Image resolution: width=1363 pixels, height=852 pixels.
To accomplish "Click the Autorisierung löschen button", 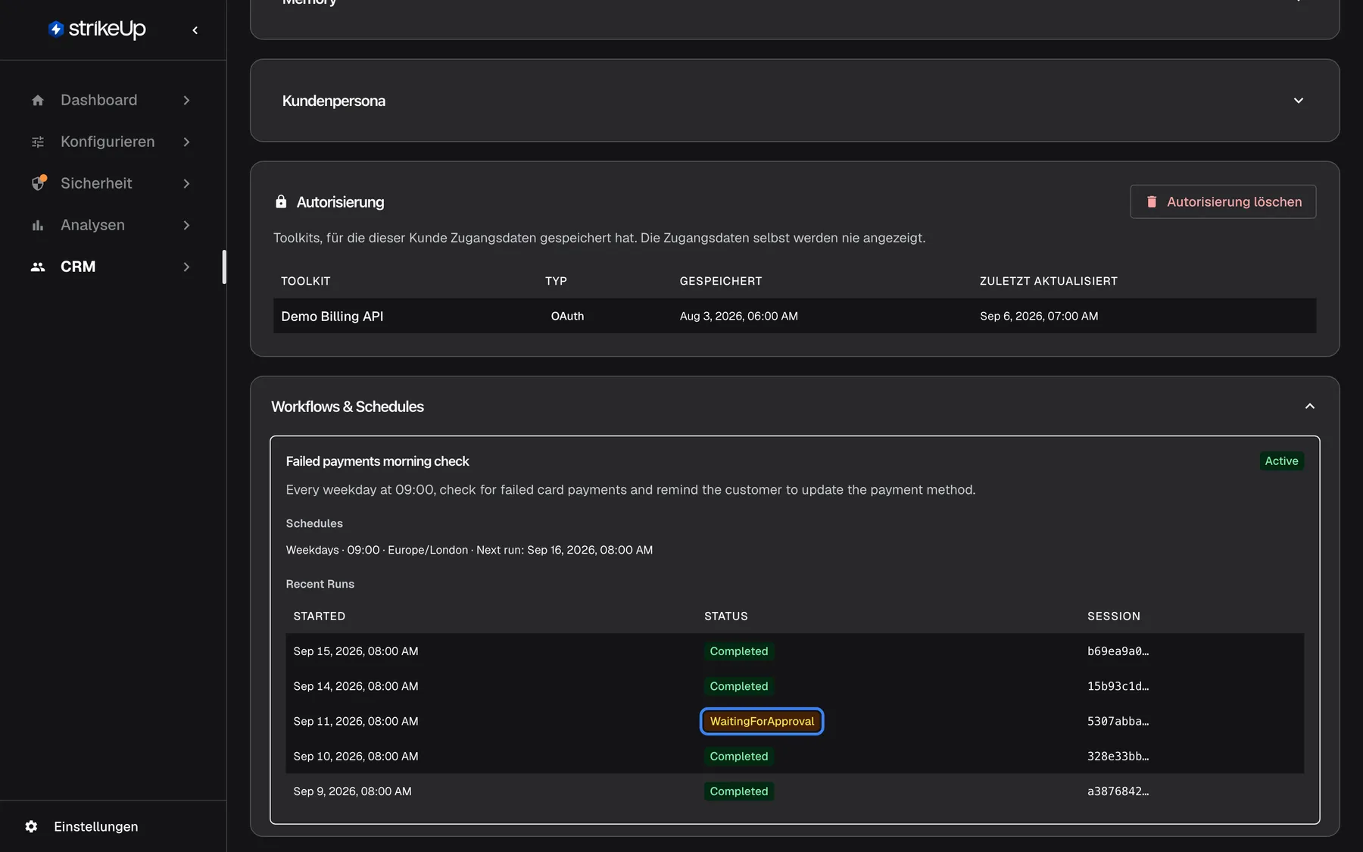I will click(x=1223, y=201).
